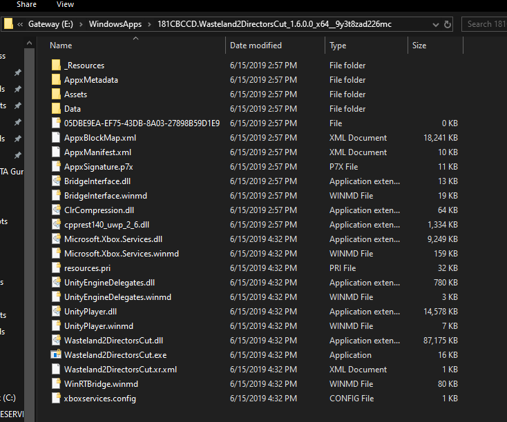This screenshot has height=422, width=507.
Task: Expand hidden path chevrons in address bar
Action: click(20, 24)
